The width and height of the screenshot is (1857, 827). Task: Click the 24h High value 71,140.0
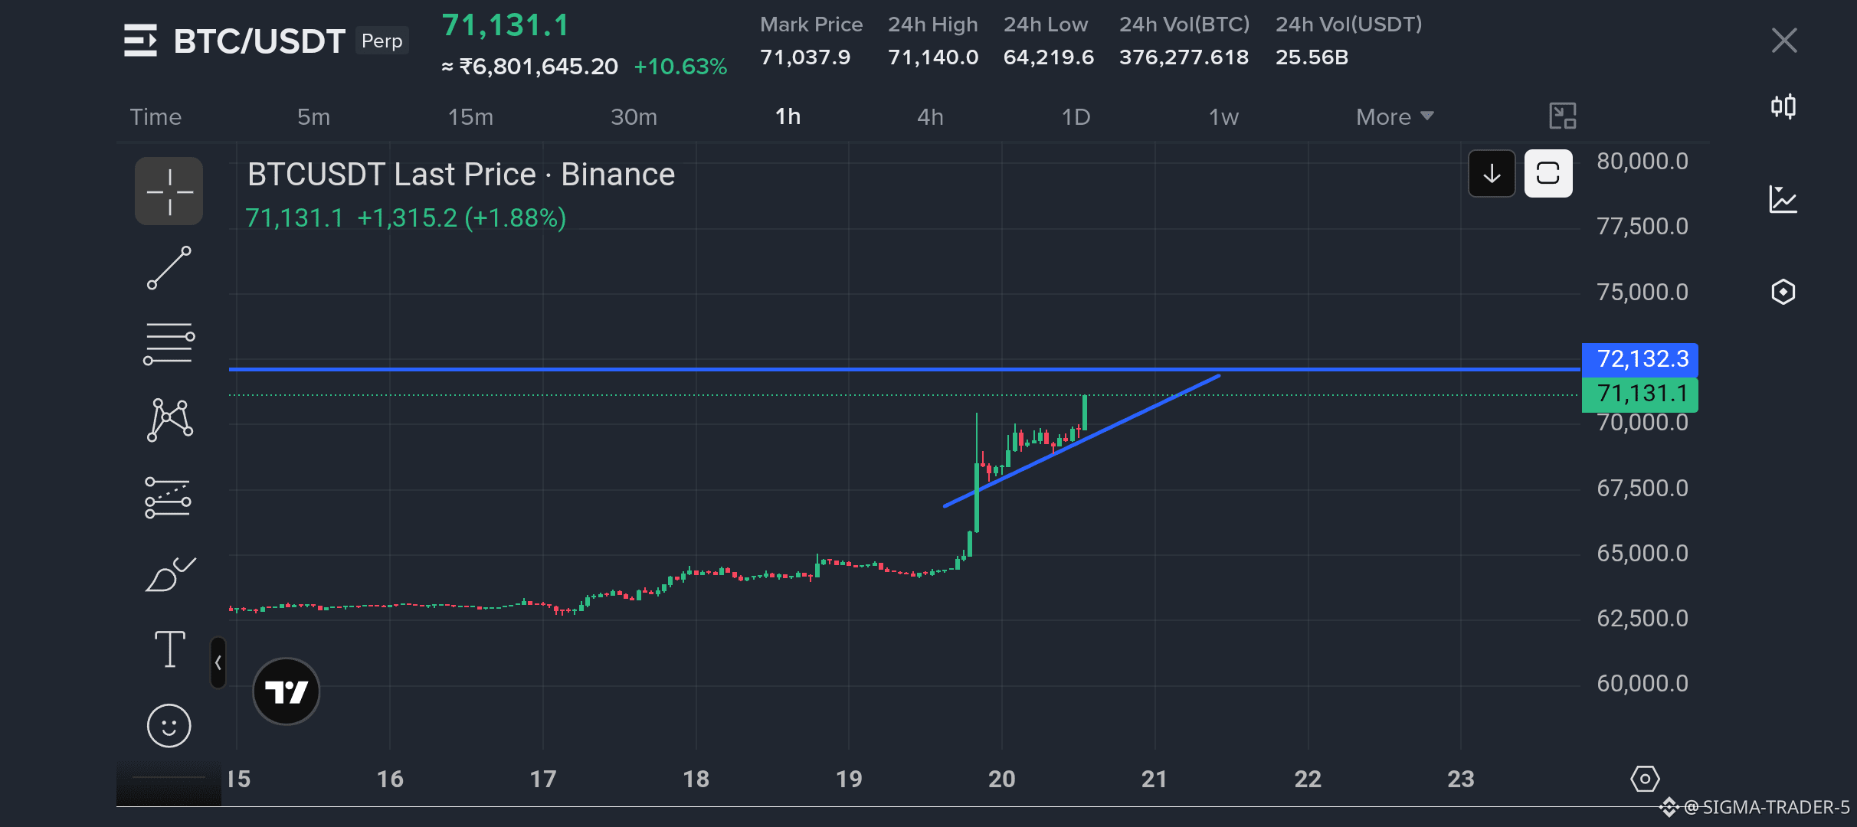933,57
